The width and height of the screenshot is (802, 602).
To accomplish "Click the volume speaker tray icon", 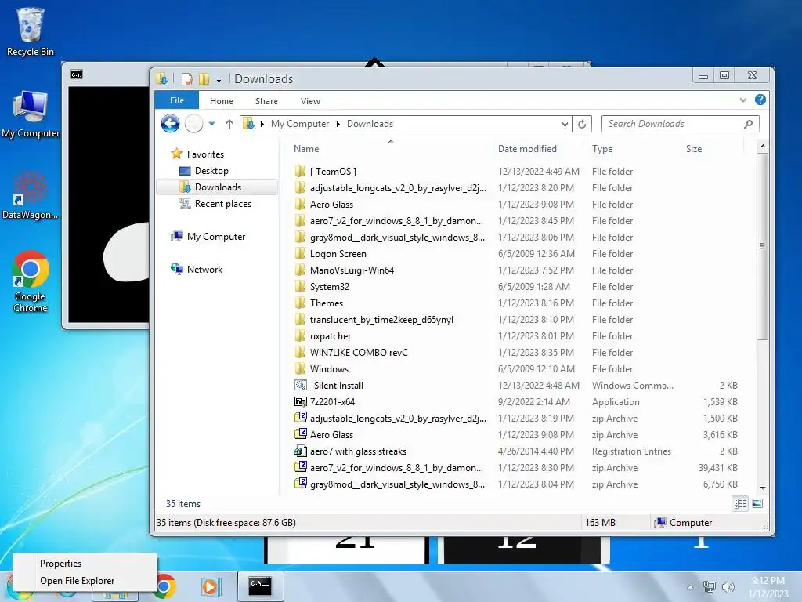I will pyautogui.click(x=728, y=587).
